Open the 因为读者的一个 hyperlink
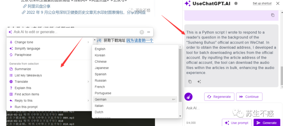283x126 pixels. point(140,40)
